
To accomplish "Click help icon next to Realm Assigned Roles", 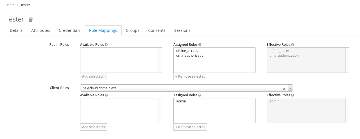I will (x=200, y=45).
